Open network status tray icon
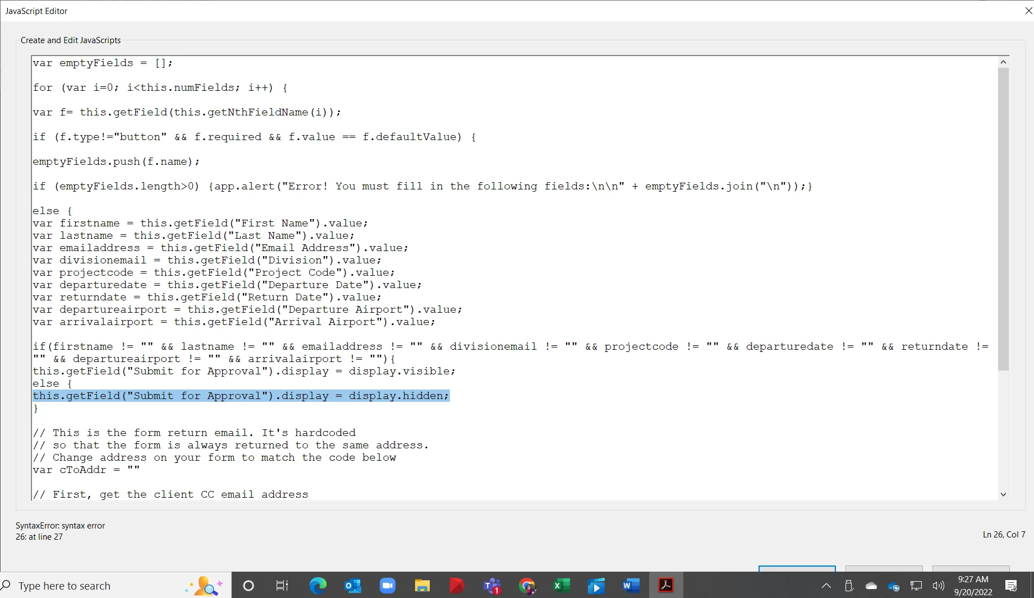1034x598 pixels. point(916,586)
